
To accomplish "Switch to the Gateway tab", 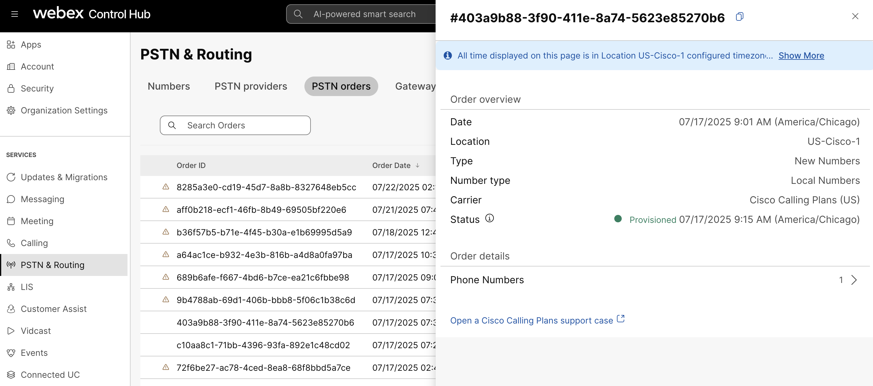I will 415,86.
